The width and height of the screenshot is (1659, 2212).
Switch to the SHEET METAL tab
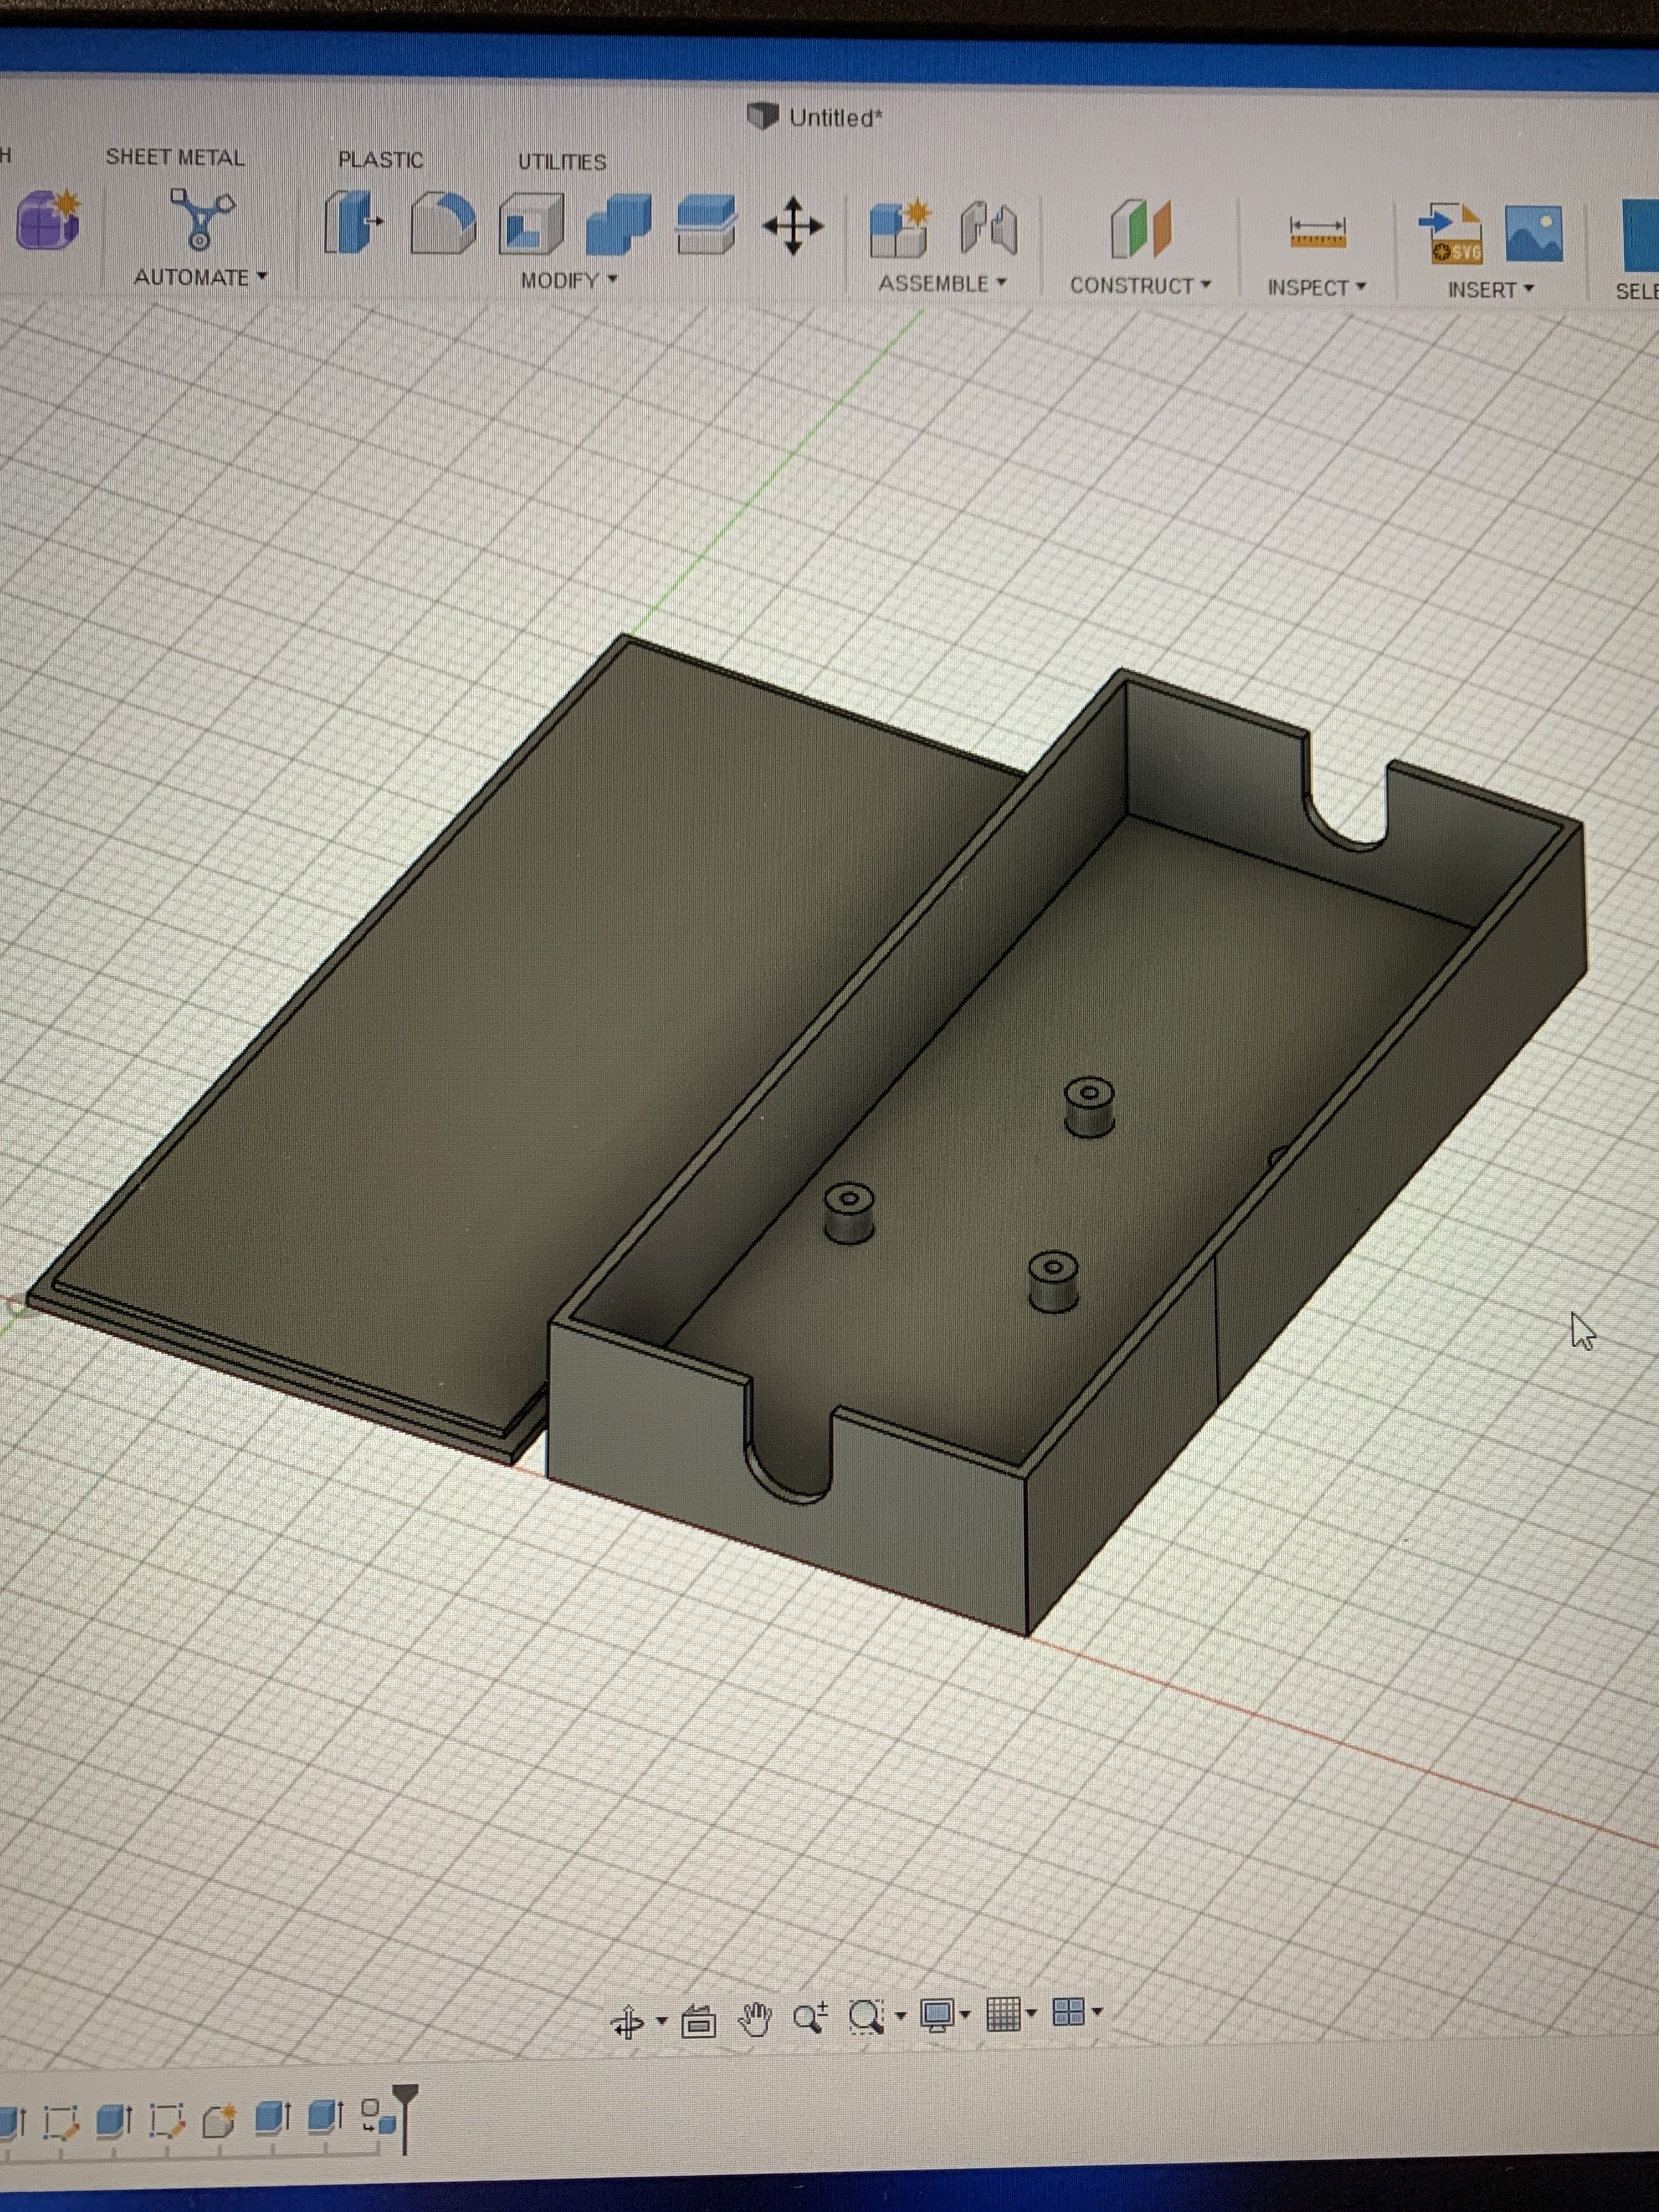tap(175, 158)
